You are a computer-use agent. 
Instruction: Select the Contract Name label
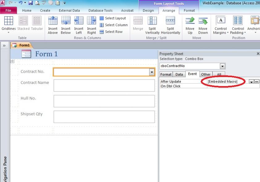(35, 83)
